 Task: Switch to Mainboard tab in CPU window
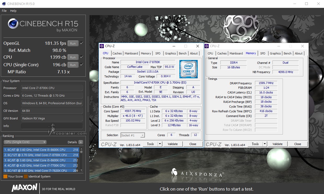pyautogui.click(x=131, y=53)
